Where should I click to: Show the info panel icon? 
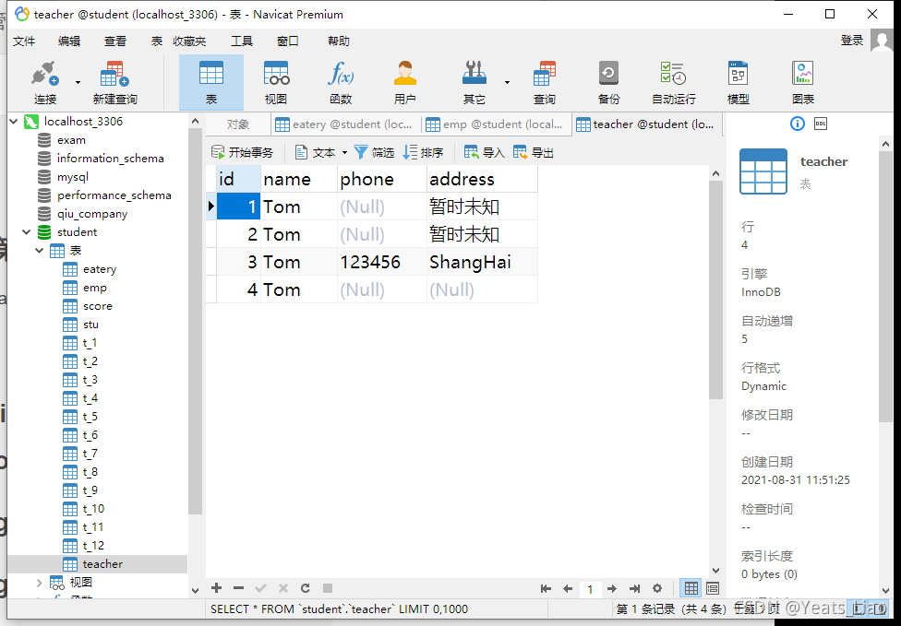[797, 124]
